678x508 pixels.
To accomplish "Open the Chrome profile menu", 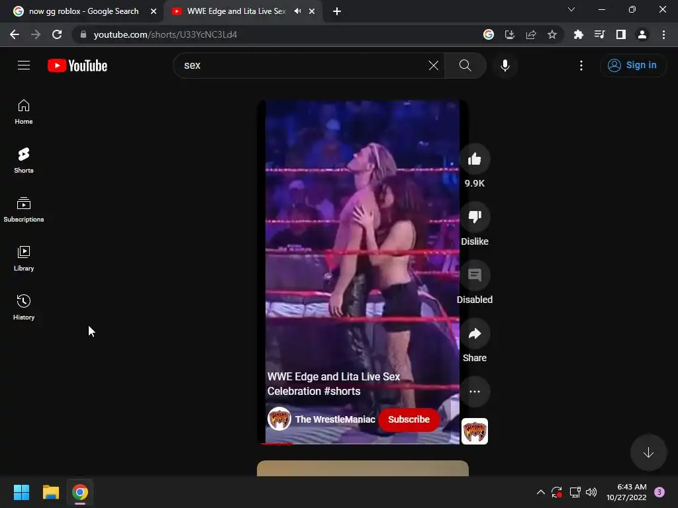I will tap(642, 34).
